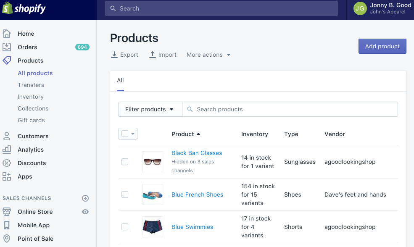Select the Point of Sale icon
Screen dimensions: 414x247
(x=6, y=239)
